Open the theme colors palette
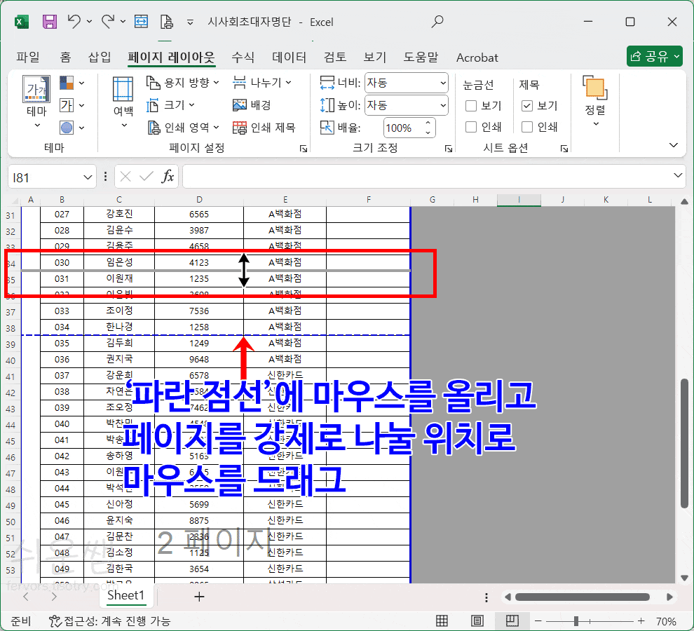Viewport: 694px width, 631px height. [72, 83]
